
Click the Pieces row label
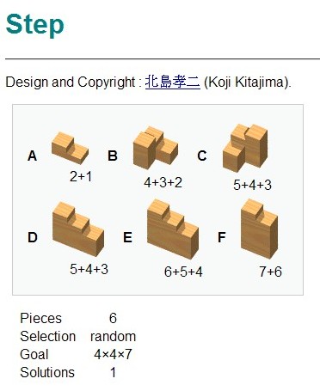[41, 318]
